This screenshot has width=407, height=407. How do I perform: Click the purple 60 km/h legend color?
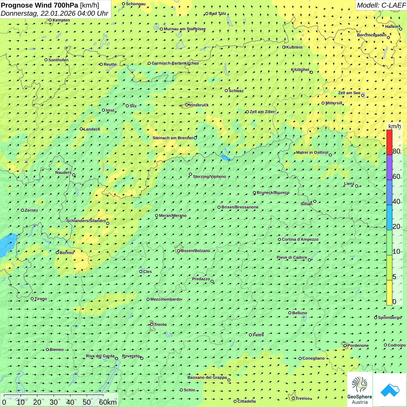389,167
